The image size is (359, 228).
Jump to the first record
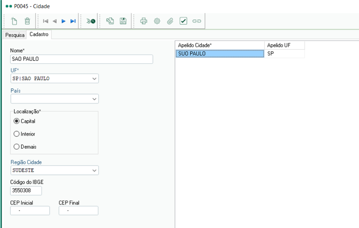(x=45, y=21)
